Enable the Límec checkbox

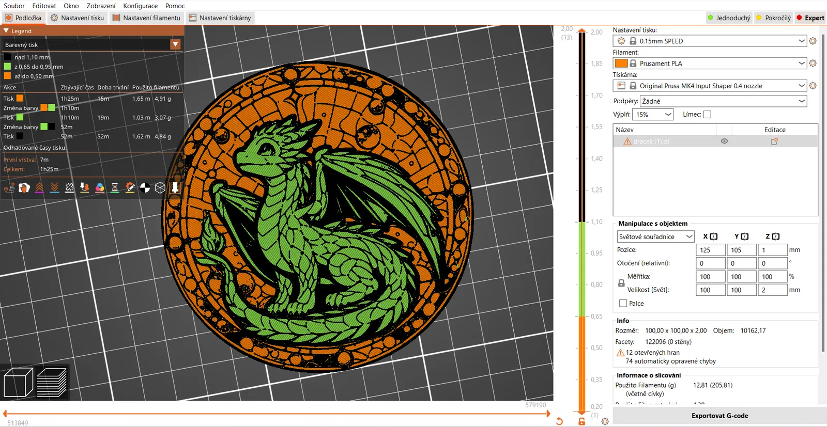(707, 115)
